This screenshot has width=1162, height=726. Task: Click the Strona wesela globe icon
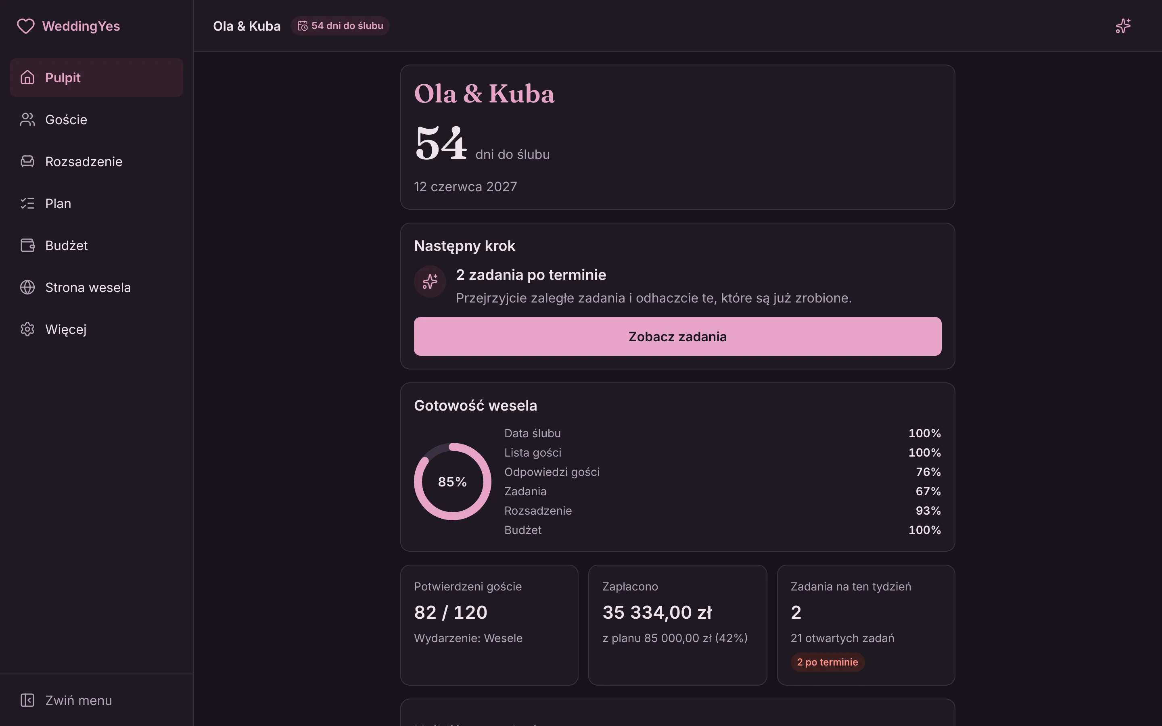27,287
